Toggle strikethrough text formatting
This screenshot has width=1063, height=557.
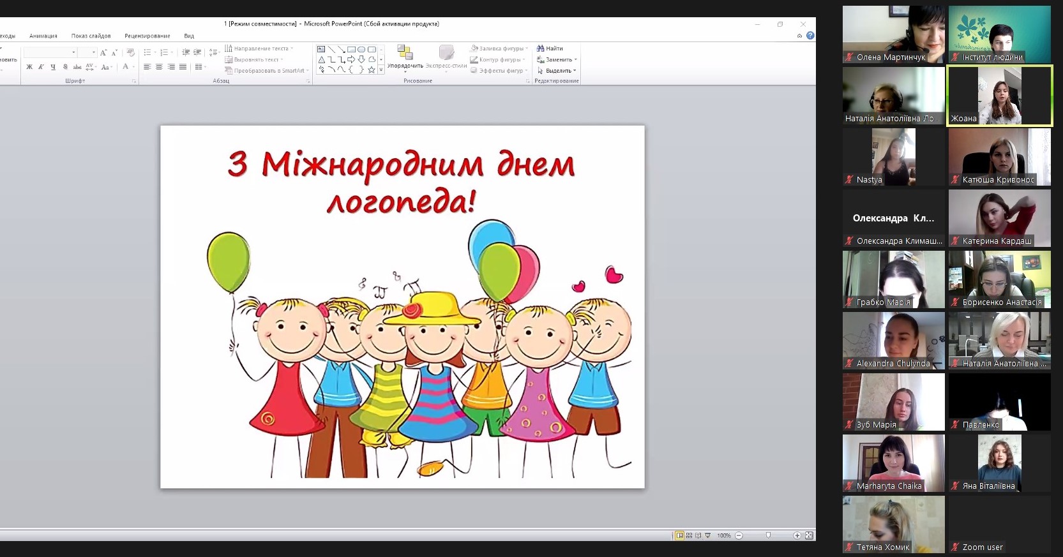[x=77, y=67]
